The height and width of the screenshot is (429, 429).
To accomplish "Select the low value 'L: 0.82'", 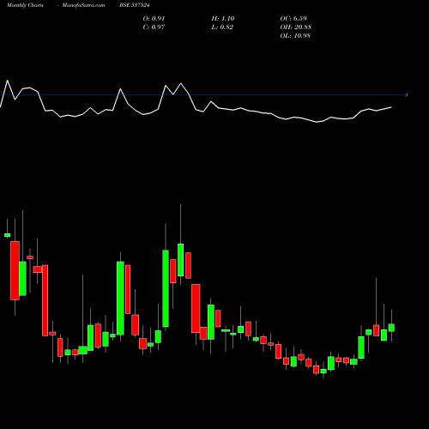I will 222,27.
